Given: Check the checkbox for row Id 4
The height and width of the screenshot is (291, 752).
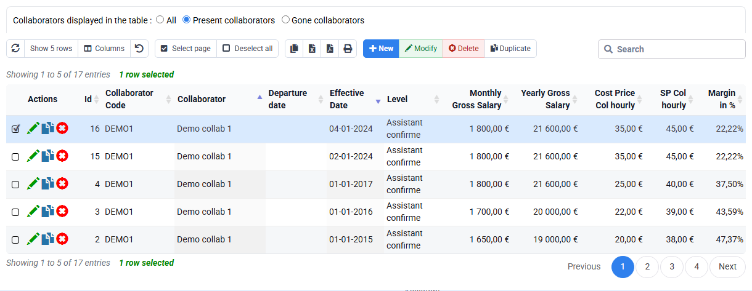Looking at the screenshot, I should [x=15, y=185].
